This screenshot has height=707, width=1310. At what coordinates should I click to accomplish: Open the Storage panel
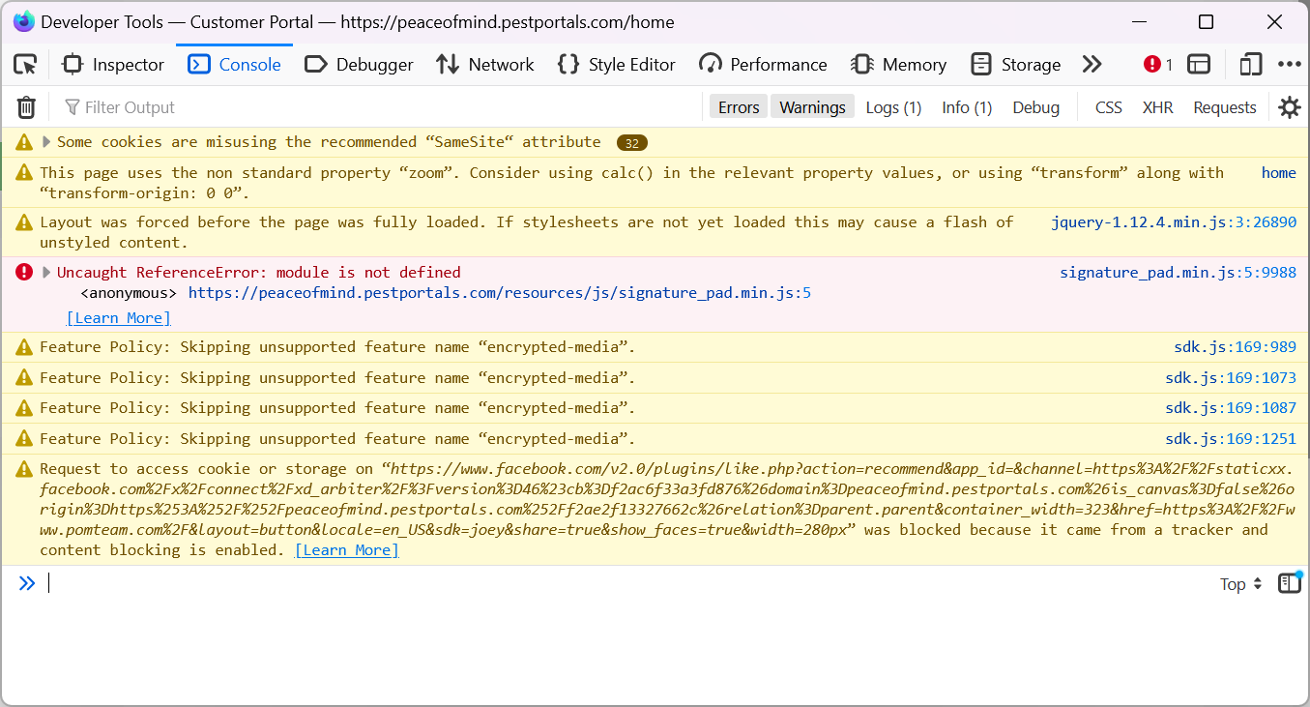(x=1015, y=64)
